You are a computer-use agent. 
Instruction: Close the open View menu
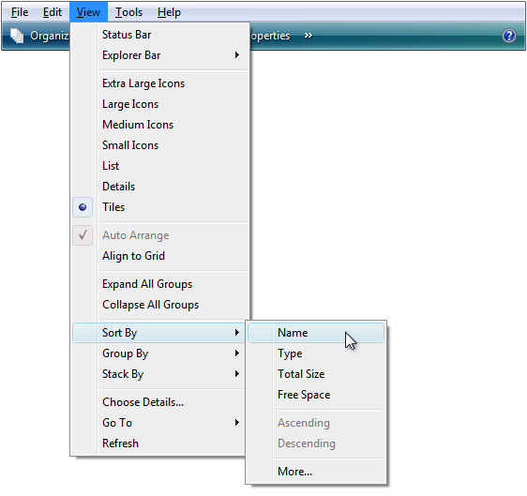point(88,12)
